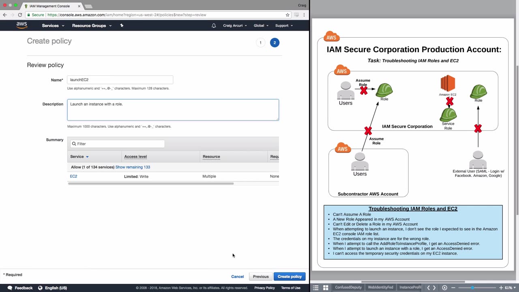Show remaining 133 services

coord(133,167)
